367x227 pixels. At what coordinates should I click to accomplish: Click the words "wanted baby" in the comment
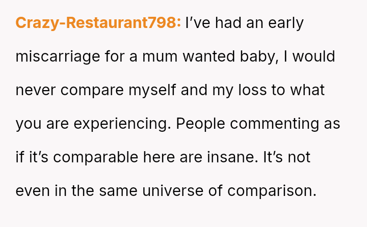tap(230, 57)
